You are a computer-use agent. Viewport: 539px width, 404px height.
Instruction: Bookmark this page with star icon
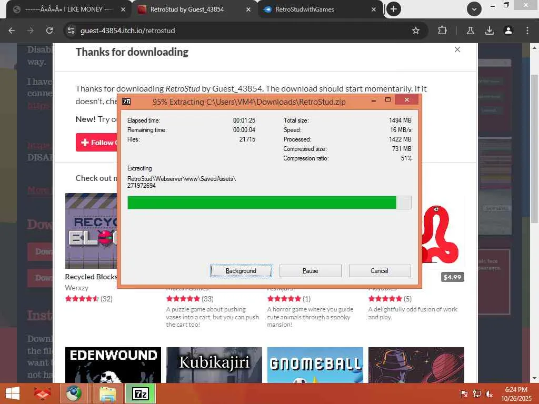click(x=416, y=31)
